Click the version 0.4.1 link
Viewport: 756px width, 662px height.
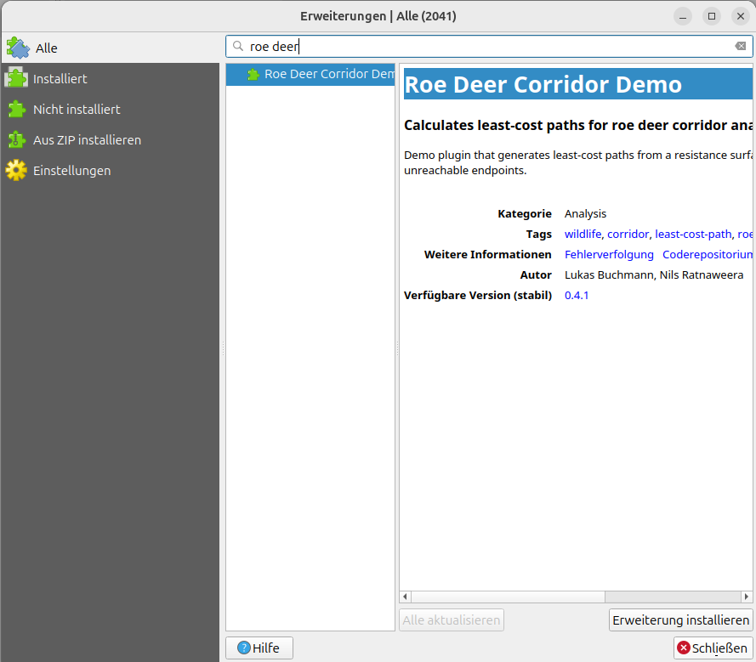coord(577,295)
